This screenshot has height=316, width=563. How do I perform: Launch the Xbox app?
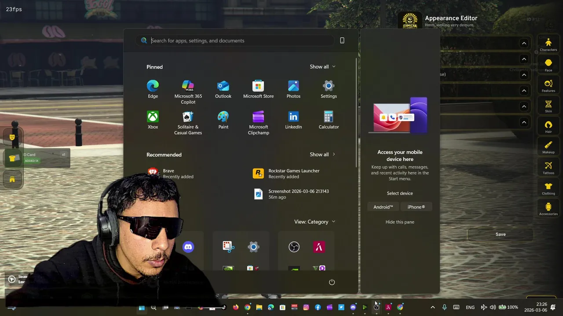click(x=153, y=120)
